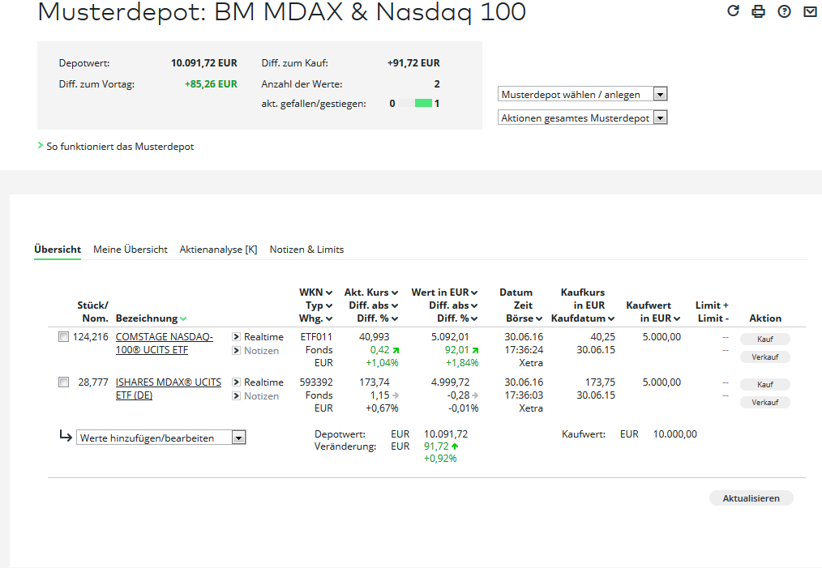Select the Übersicht tab
The height and width of the screenshot is (568, 822).
click(x=58, y=250)
